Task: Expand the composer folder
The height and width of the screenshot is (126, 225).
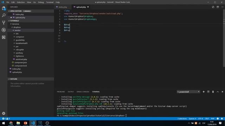Action: click(x=20, y=37)
